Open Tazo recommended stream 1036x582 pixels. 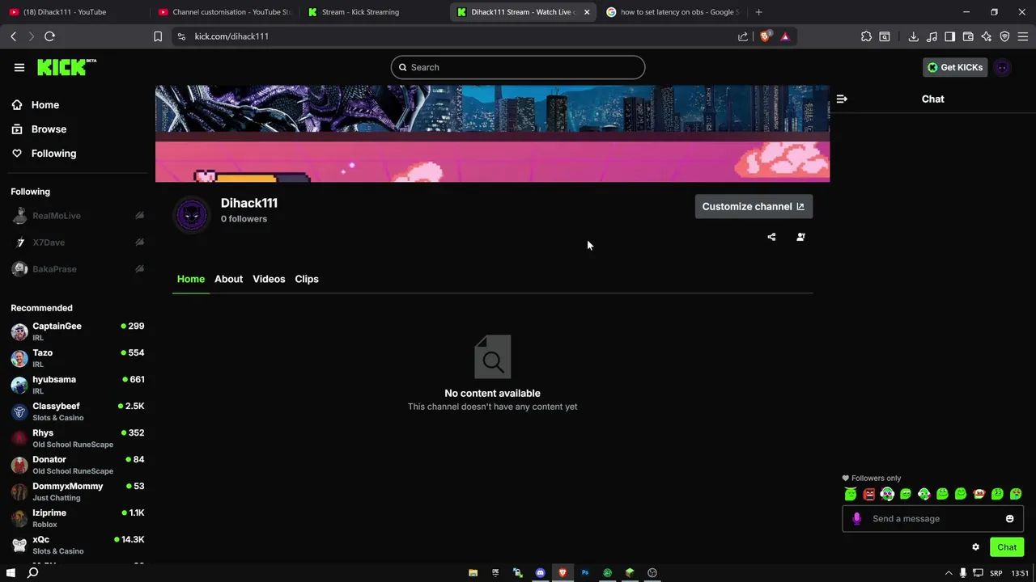point(78,358)
